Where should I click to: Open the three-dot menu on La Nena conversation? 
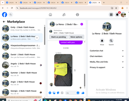(37, 38)
